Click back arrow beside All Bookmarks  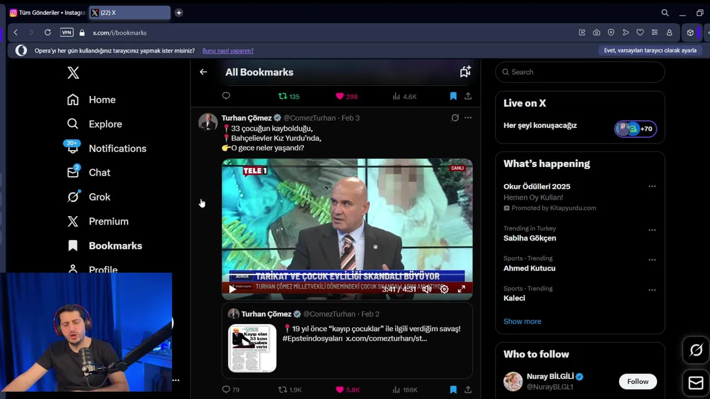click(203, 72)
